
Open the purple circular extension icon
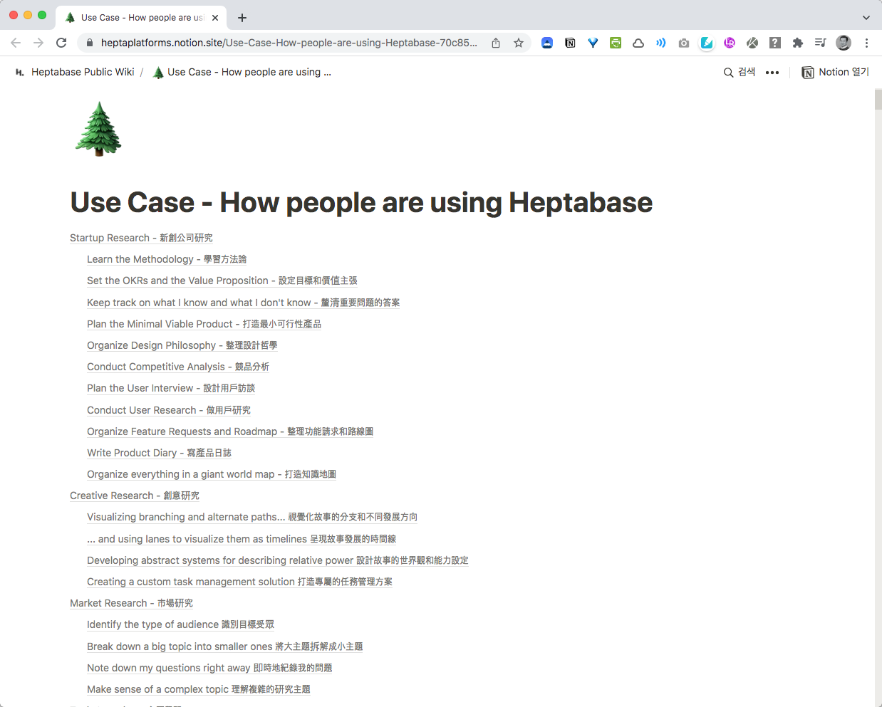[x=730, y=43]
